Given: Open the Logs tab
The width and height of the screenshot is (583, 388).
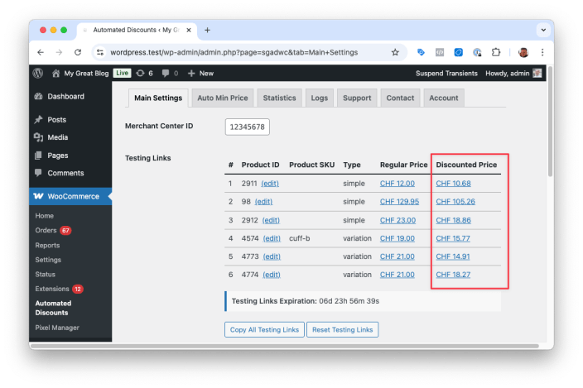Looking at the screenshot, I should 319,98.
